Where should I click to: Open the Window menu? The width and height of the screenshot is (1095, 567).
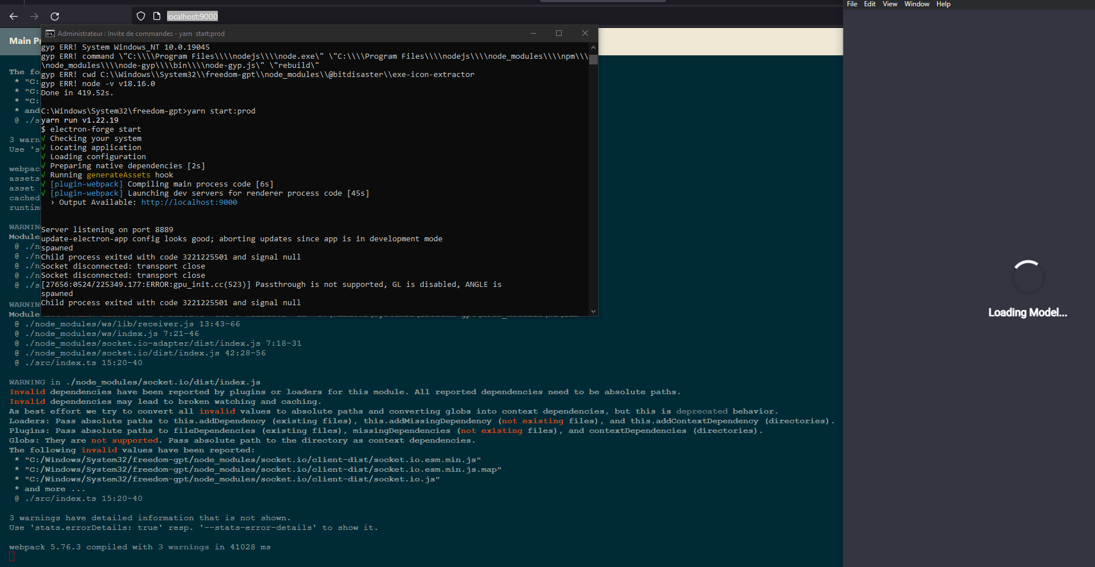pyautogui.click(x=916, y=4)
